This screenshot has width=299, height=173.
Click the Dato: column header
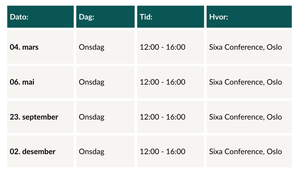point(40,17)
